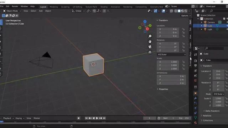Screen dimensions: 228x128
Task: Click the play animation button
Action: click(97, 118)
